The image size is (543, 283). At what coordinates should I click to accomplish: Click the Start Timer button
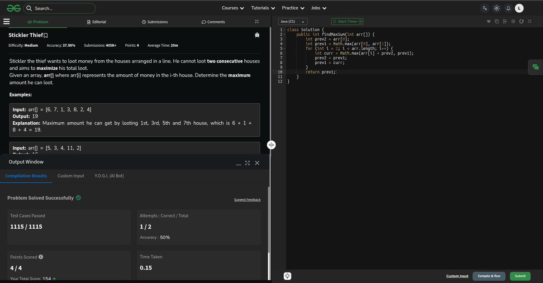(x=347, y=21)
